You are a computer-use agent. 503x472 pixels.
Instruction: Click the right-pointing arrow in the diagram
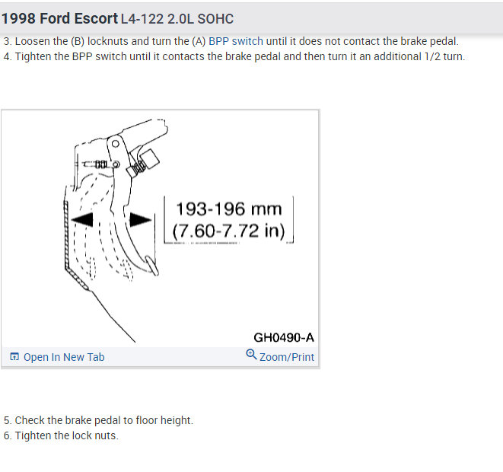138,218
